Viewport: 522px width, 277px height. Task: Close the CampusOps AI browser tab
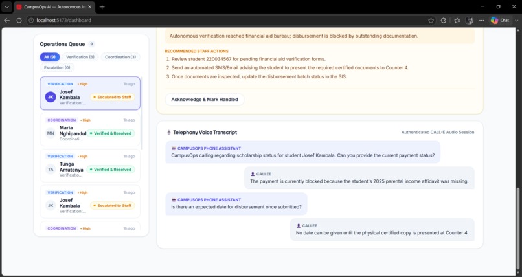pos(89,7)
